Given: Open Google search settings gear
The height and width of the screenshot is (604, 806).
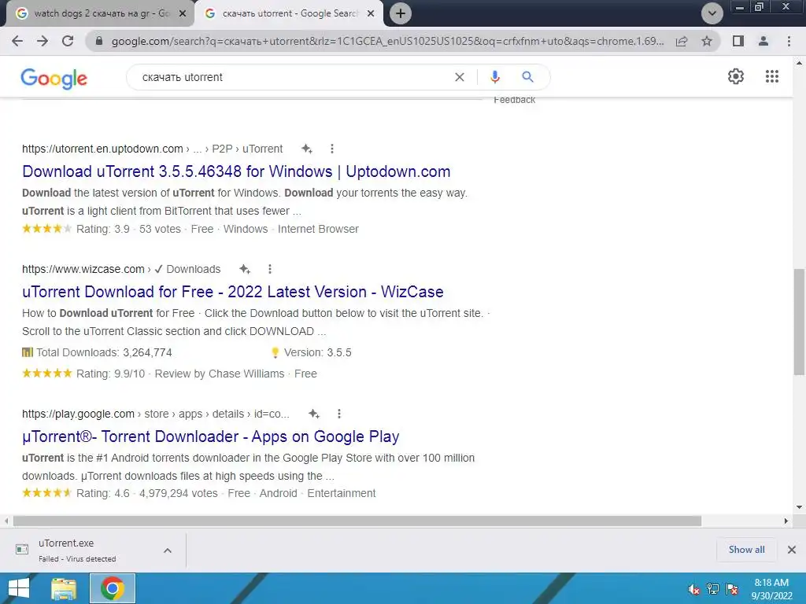Looking at the screenshot, I should tap(736, 76).
